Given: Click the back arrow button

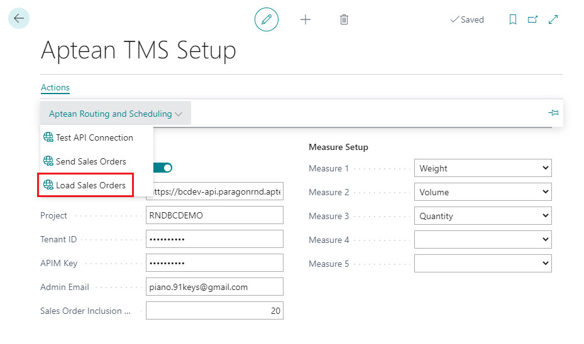Looking at the screenshot, I should point(19,18).
